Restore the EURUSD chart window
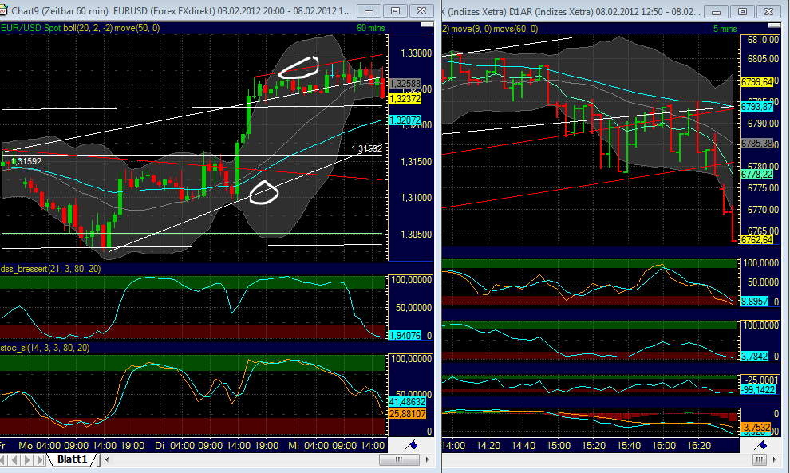The height and width of the screenshot is (473, 790). point(394,10)
